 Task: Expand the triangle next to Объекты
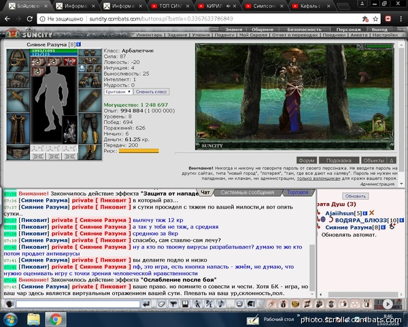tap(392, 160)
